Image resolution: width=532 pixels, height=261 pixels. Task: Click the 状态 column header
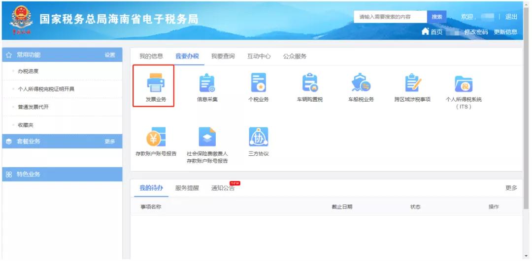[x=415, y=206]
